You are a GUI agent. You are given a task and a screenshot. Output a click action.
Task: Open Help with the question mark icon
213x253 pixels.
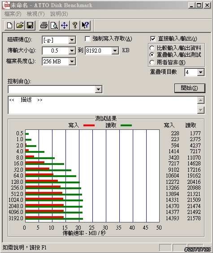click(75, 25)
